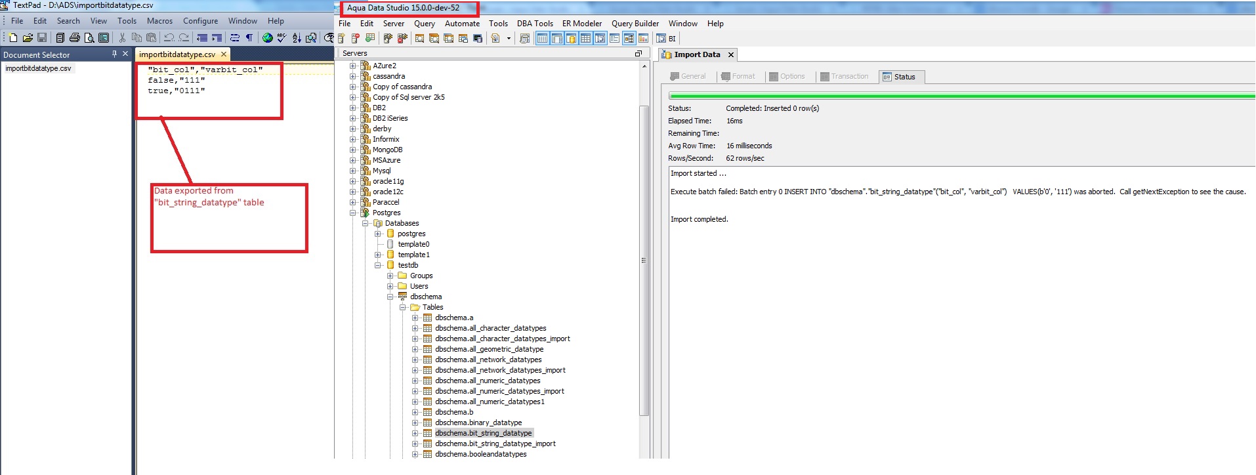1256x475 pixels.
Task: Click the A-Z sort icon in TextPad
Action: pos(297,38)
